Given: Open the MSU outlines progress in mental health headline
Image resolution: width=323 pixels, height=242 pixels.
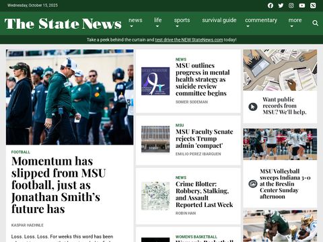Looking at the screenshot, I should coord(203,79).
